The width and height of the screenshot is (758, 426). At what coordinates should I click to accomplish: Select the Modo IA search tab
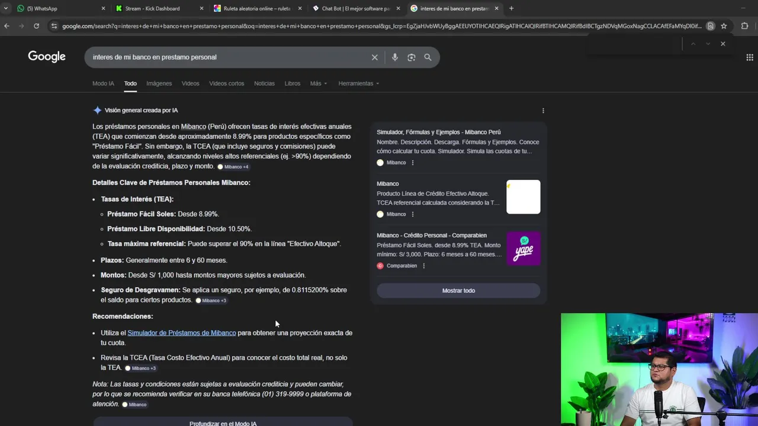(103, 83)
